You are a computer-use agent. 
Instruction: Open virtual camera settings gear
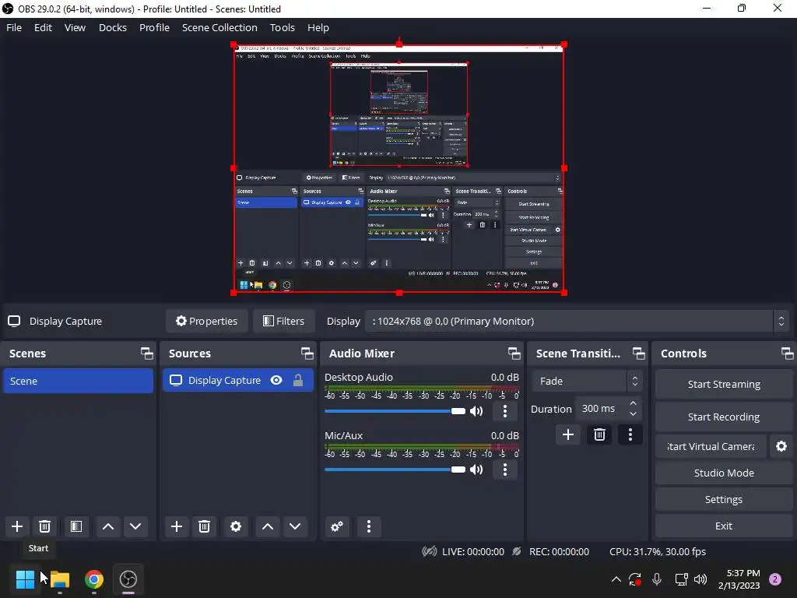[781, 446]
